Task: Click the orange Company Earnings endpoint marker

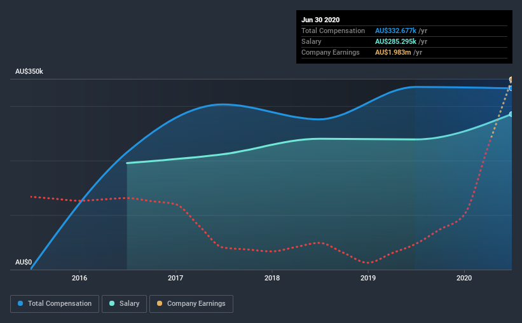Action: pyautogui.click(x=511, y=79)
